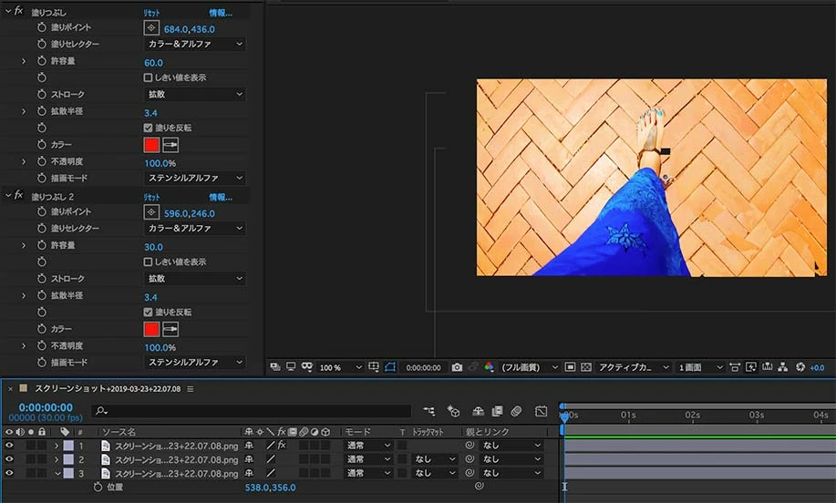
Task: Open the timeline panel menu icon
Action: click(191, 389)
